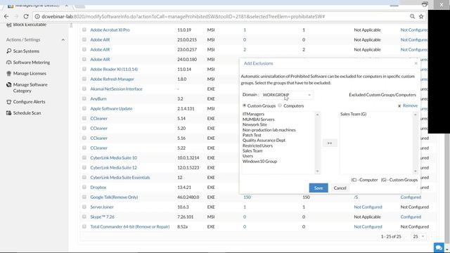This screenshot has width=450, height=253.
Task: Click the 150 count link for Google Talk
Action: click(247, 197)
